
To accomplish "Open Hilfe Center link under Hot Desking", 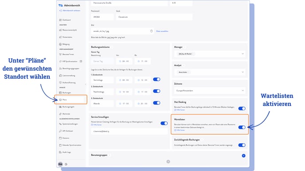I will (180, 110).
